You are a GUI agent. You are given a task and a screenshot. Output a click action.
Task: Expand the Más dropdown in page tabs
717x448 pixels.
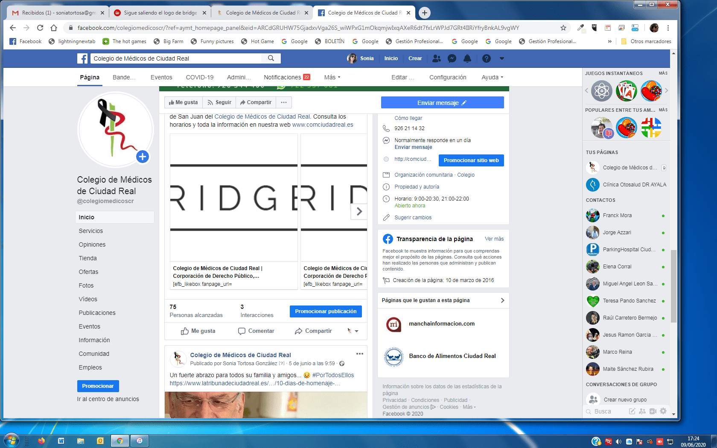[332, 77]
